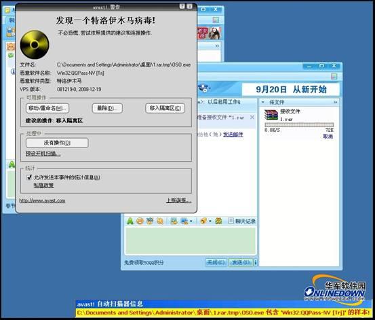Viewport: 375px width, 320px height.
Task: Click the nudge/shake icon in chat toolbar
Action: [160, 221]
